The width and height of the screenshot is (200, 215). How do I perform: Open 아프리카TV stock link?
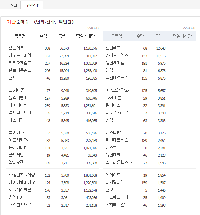(19, 140)
